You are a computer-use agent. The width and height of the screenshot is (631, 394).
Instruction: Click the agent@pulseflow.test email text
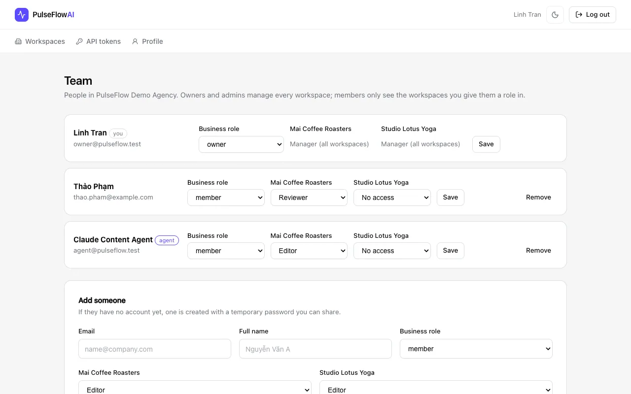(x=106, y=251)
